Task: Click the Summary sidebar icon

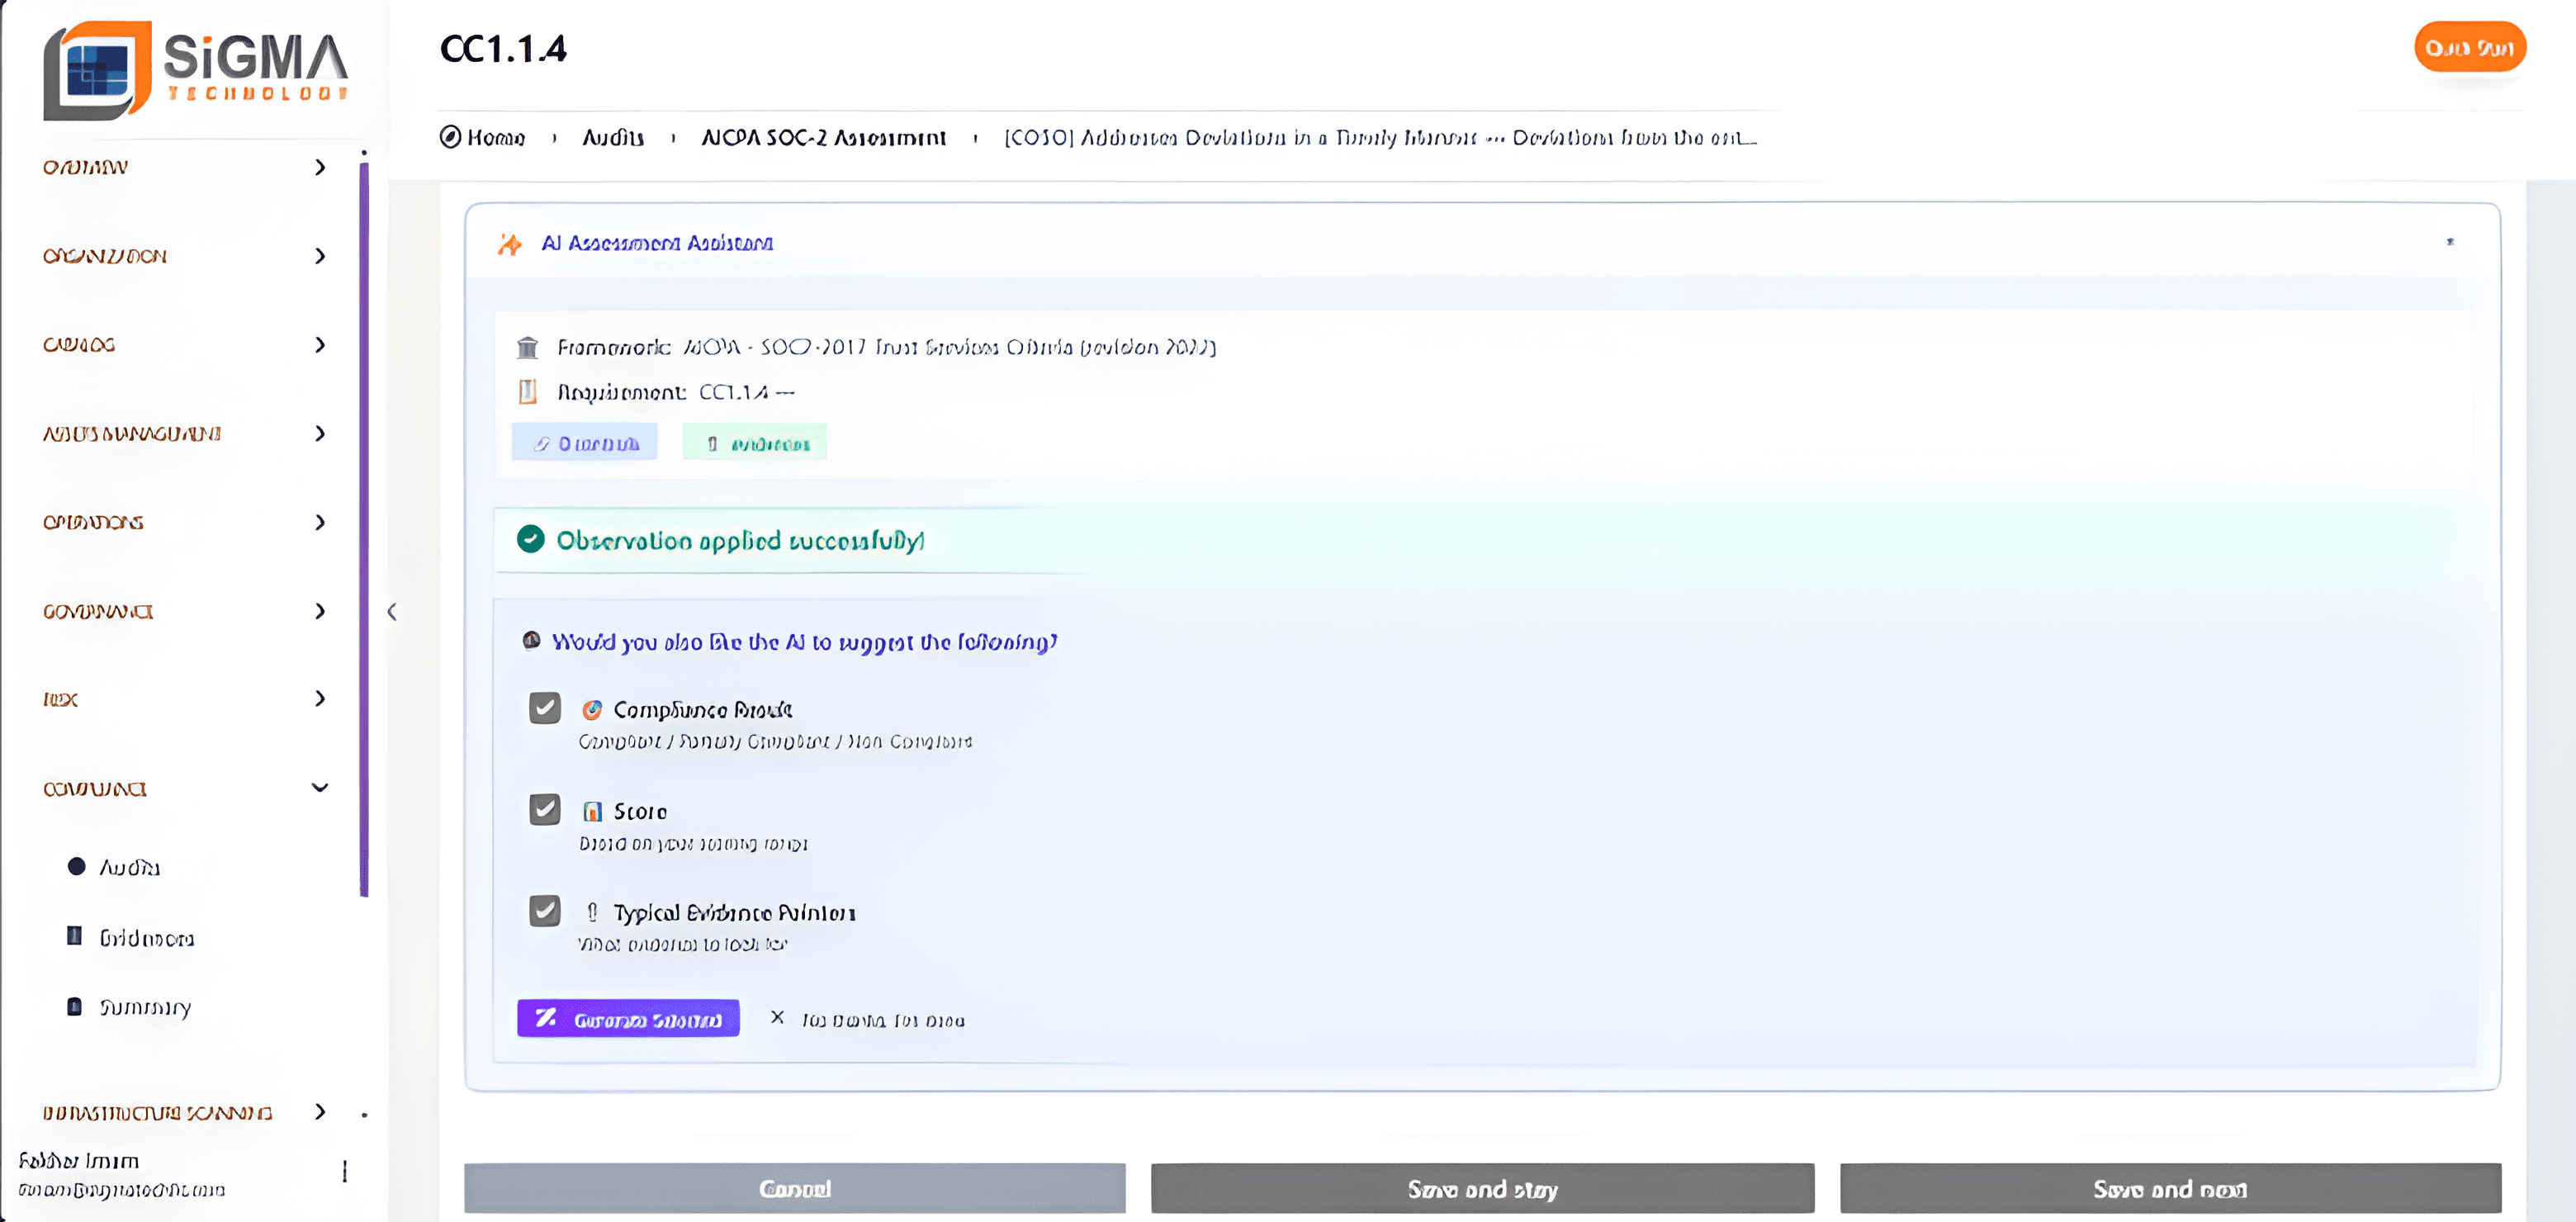Action: (74, 1006)
